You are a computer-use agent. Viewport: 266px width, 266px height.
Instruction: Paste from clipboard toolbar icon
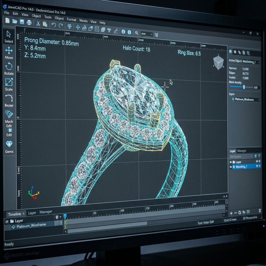click(45, 24)
